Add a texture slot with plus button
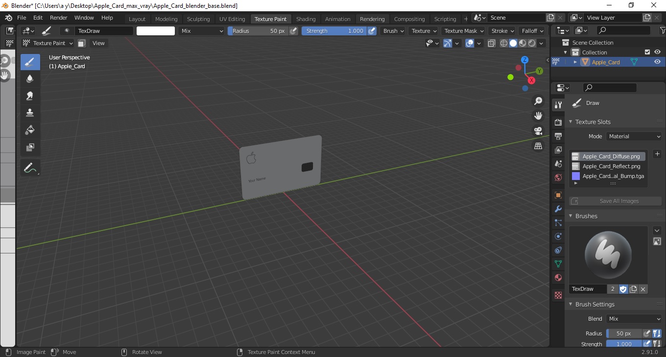This screenshot has height=357, width=666. click(657, 154)
